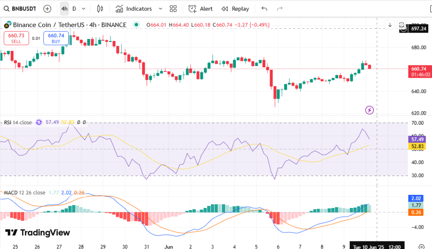The image size is (432, 249).
Task: Click the price change −3.27 (−0.49%)
Action: pos(252,25)
